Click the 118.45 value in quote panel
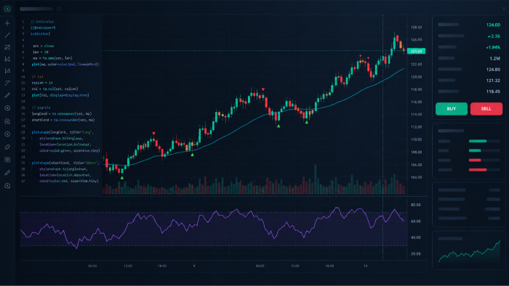The image size is (509, 286). (493, 91)
